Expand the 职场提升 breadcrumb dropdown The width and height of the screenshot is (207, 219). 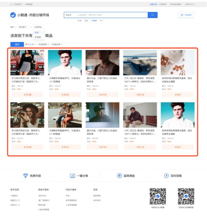23,27
